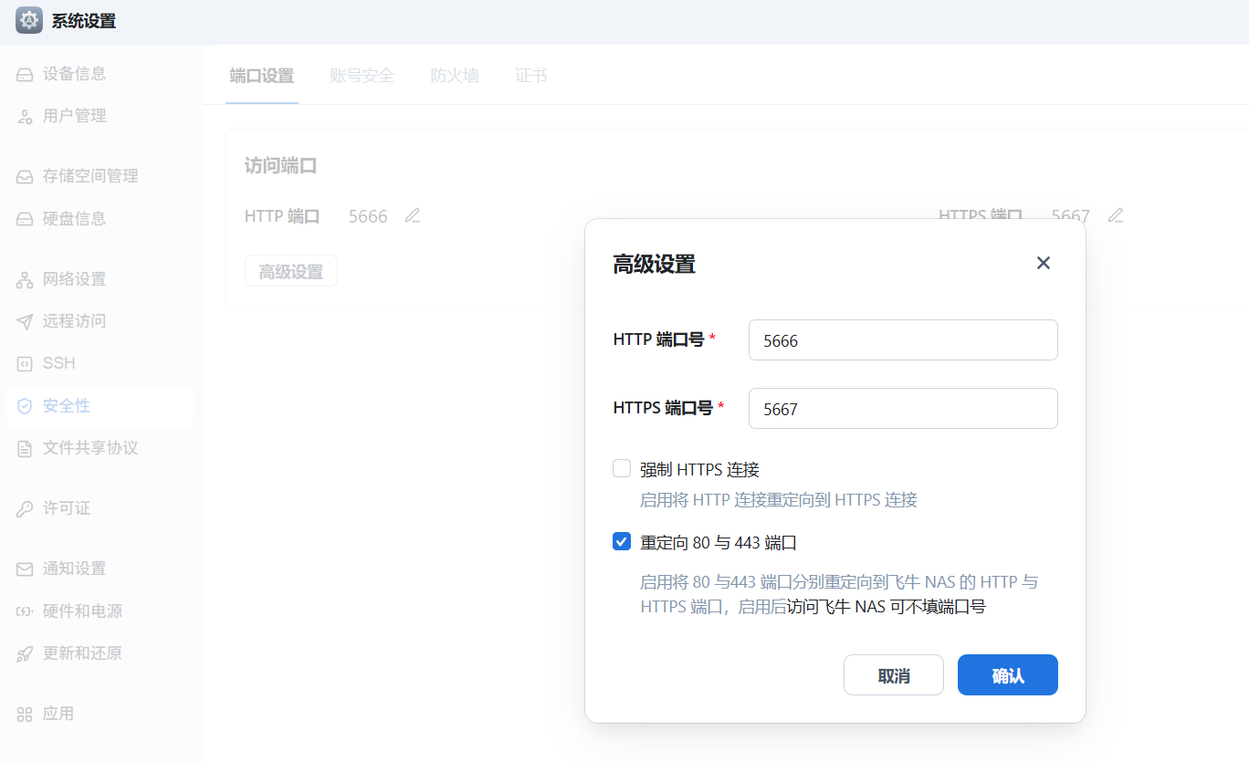This screenshot has width=1249, height=762.
Task: Select 用户管理 in the sidebar
Action: (100, 116)
